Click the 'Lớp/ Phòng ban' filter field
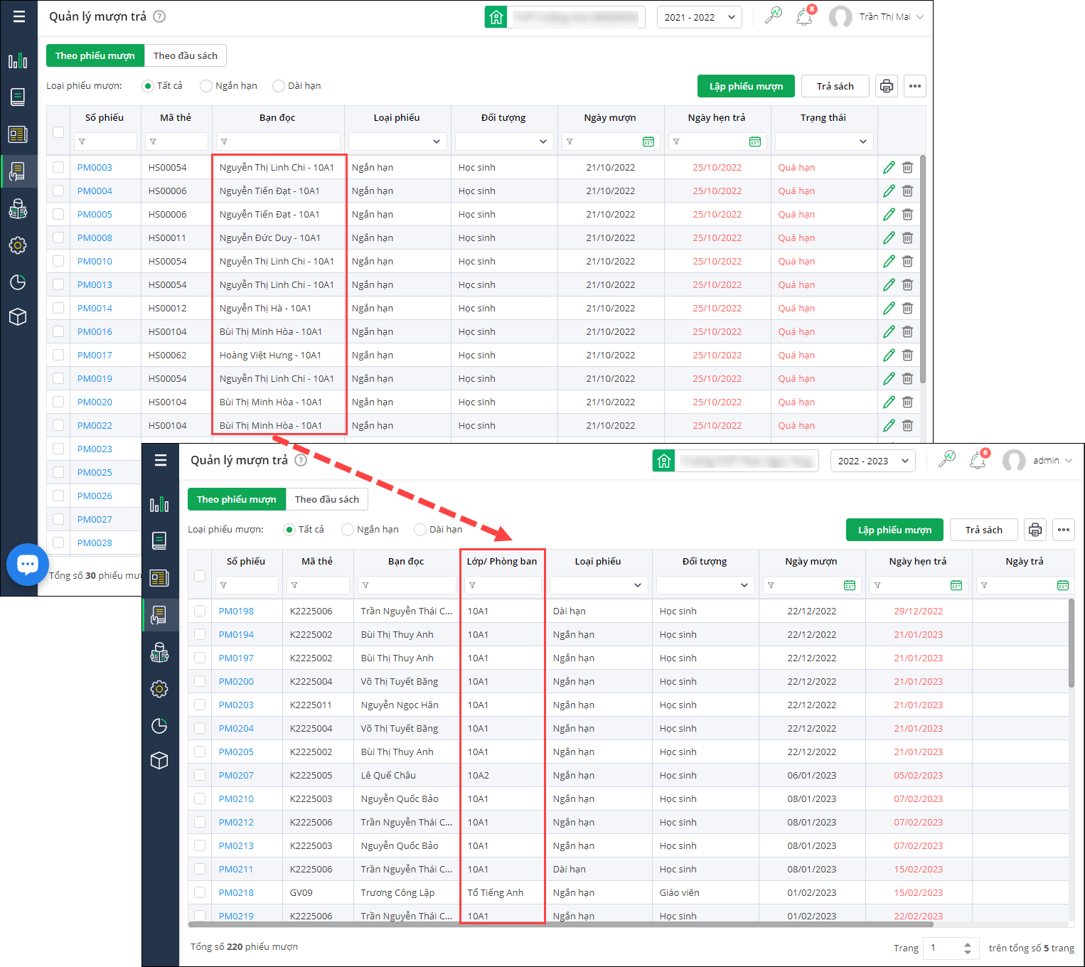Screen dimensions: 1085x967 pyautogui.click(x=503, y=585)
